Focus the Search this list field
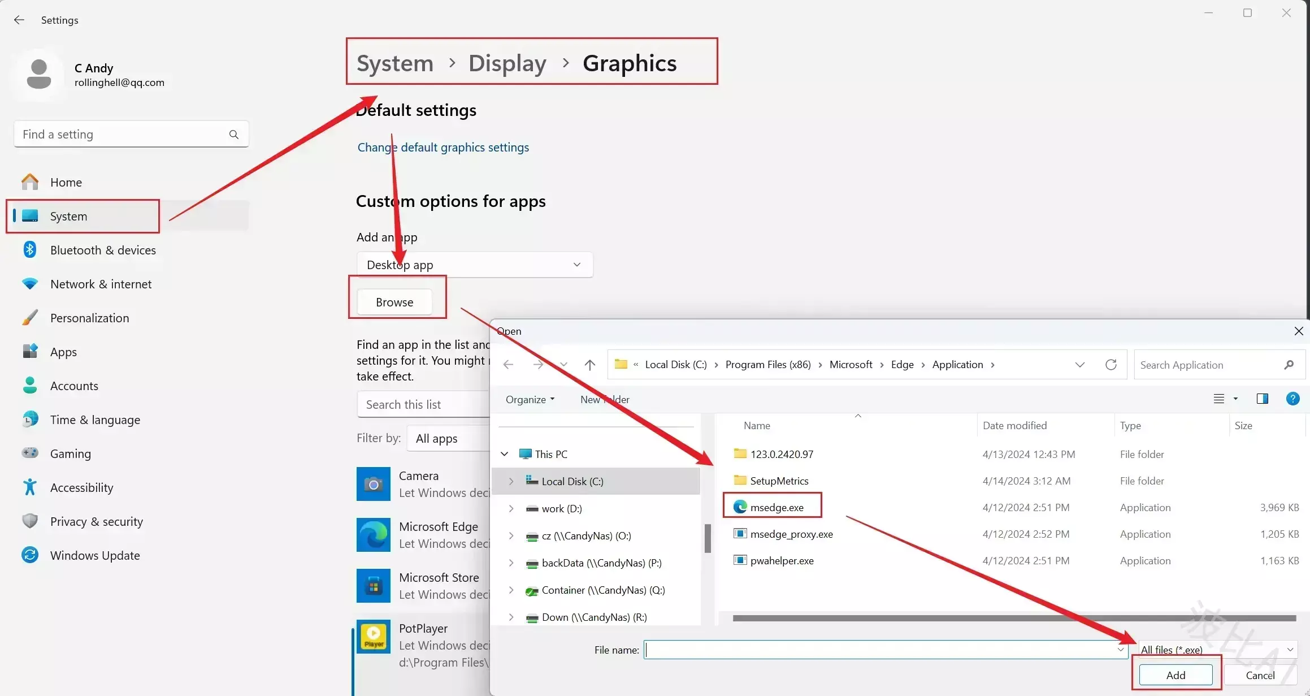Screen dimensions: 1310x696 [x=424, y=404]
